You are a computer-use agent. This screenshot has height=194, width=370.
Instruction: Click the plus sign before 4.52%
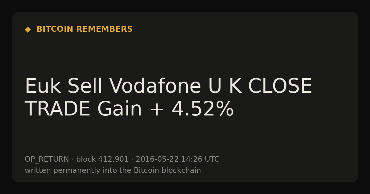point(157,110)
